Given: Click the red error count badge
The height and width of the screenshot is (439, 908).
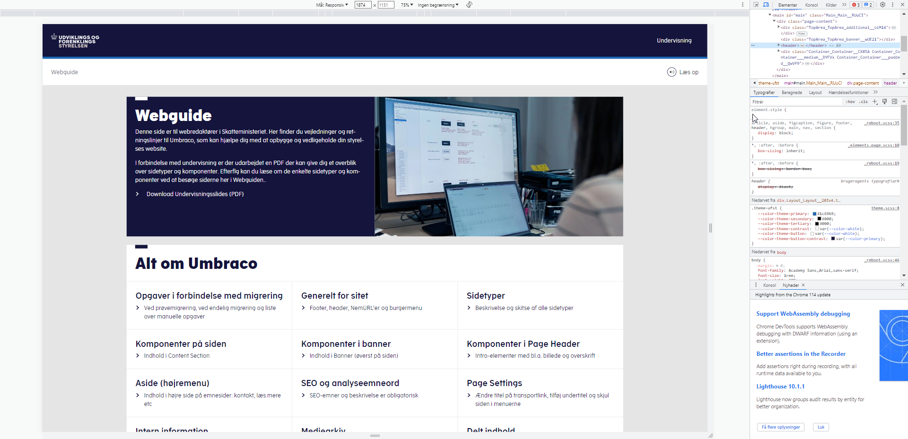Looking at the screenshot, I should [856, 5].
